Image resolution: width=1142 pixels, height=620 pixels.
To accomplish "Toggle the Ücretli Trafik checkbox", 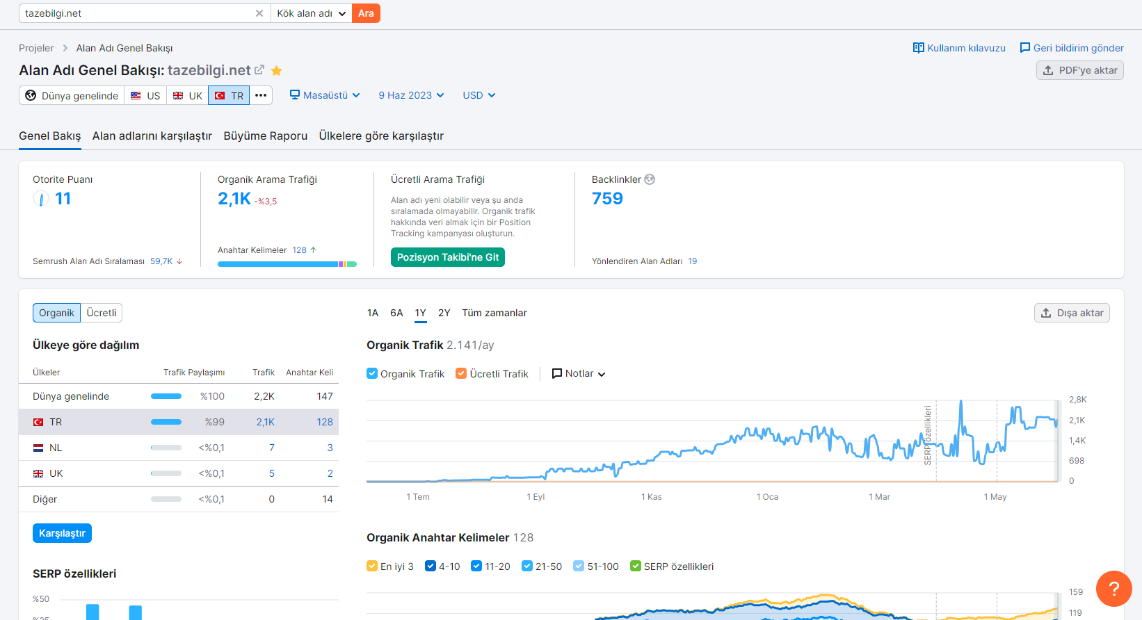I will 461,373.
